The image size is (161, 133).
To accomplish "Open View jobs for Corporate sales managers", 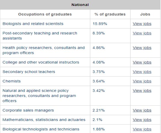I will [142, 110].
